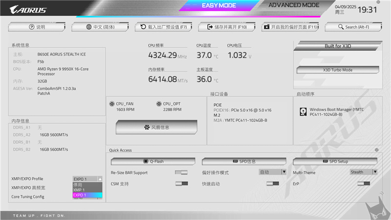Click the magnifier icon in Search button

pos(341,27)
